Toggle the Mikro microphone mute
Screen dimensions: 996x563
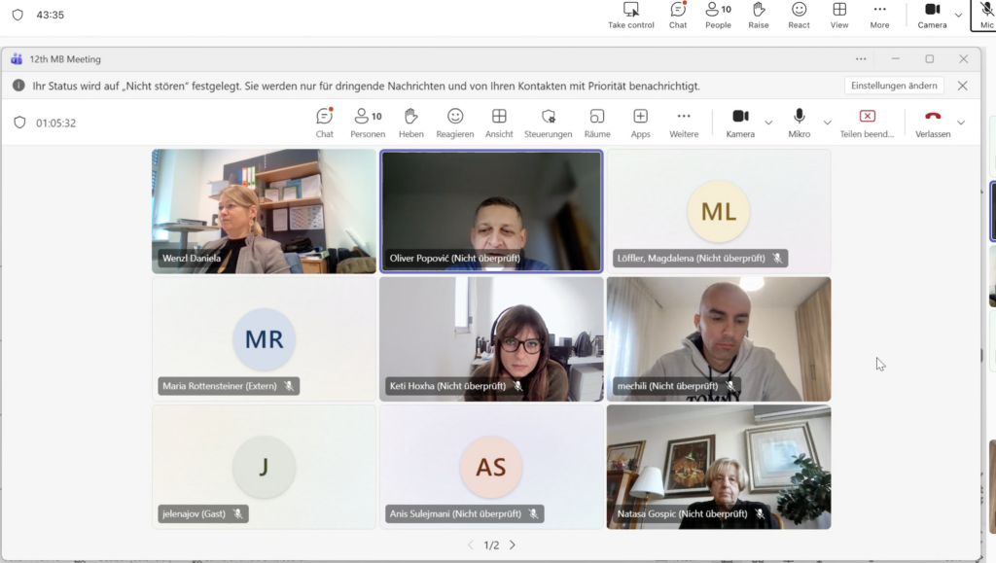tap(799, 123)
